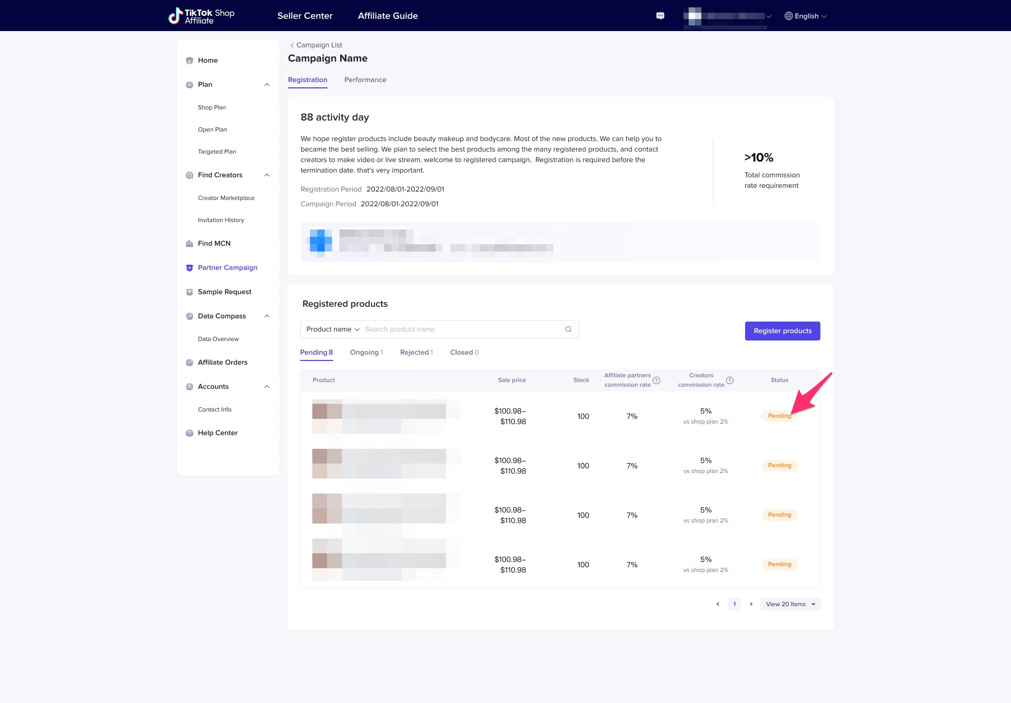This screenshot has width=1011, height=703.
Task: Click help icon beside Creators commission rate
Action: [x=730, y=380]
